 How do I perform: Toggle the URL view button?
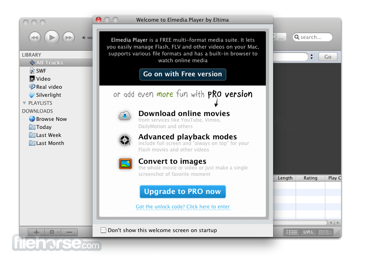coord(308,232)
